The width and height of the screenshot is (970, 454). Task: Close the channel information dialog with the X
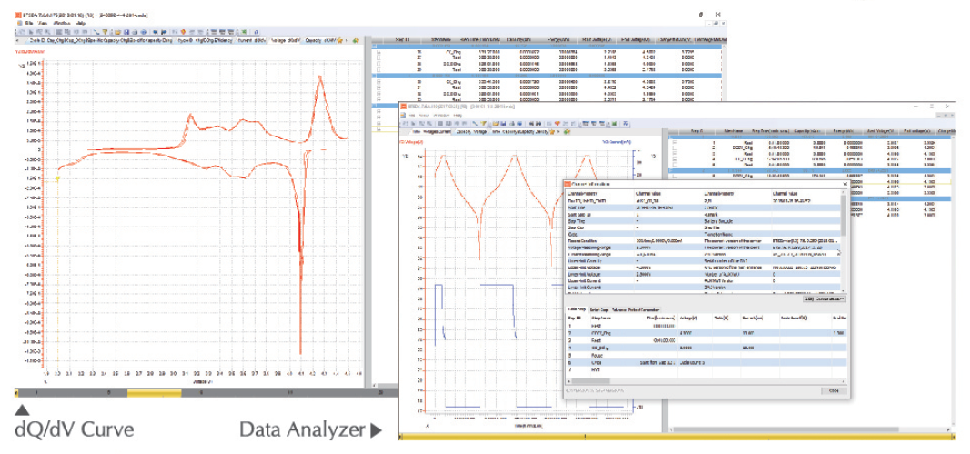pos(845,183)
